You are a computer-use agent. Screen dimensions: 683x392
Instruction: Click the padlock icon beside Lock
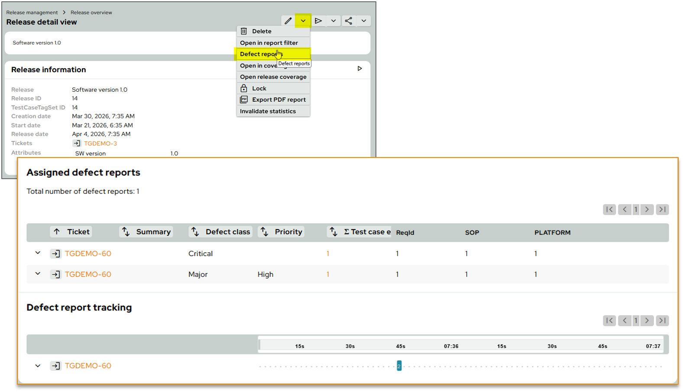click(244, 88)
